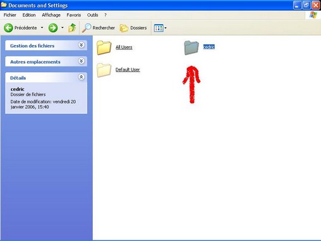
Task: Click the highlighted cedric folder name
Action: point(209,47)
